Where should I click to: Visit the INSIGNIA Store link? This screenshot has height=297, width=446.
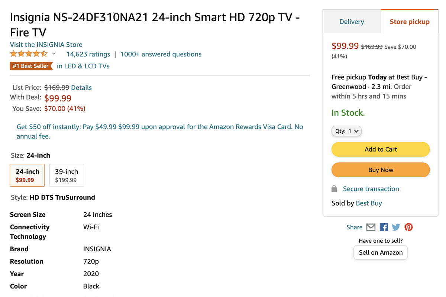(x=46, y=45)
